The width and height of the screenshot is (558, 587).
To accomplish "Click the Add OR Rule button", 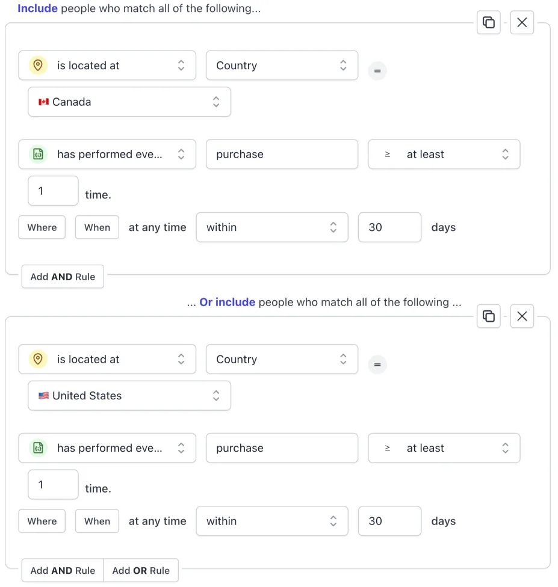I will tap(141, 571).
